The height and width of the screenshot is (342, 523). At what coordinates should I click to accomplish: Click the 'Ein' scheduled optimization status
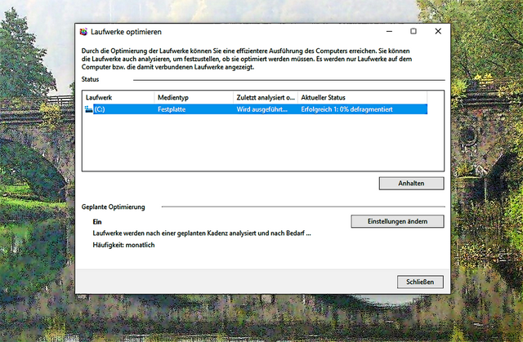coord(97,222)
